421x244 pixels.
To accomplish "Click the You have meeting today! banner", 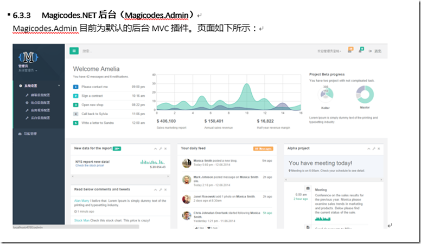I will click(320, 163).
